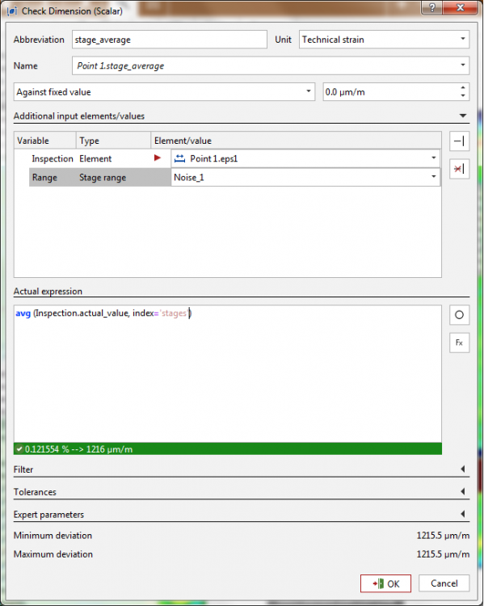Screen dimensions: 484x606
Task: Click the dialog title bar icon
Action: (x=11, y=11)
